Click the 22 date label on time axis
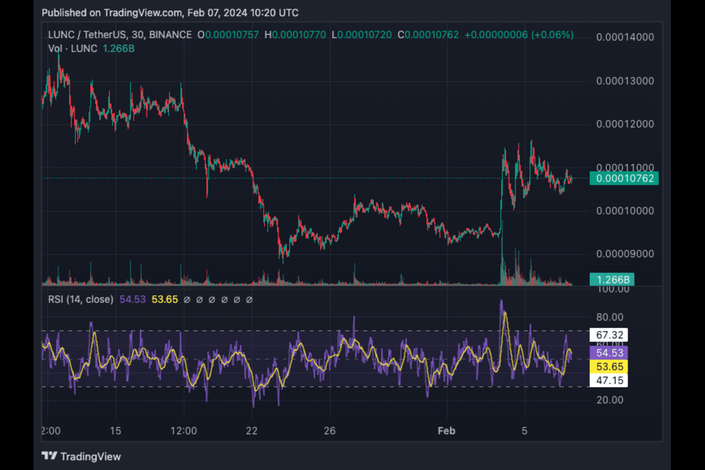 click(x=252, y=431)
